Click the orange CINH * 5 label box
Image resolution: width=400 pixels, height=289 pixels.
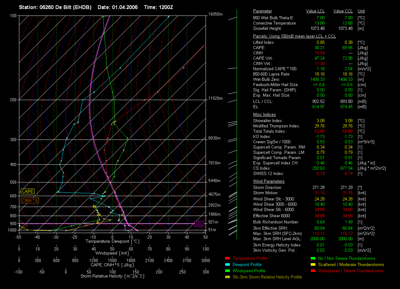(x=30, y=200)
